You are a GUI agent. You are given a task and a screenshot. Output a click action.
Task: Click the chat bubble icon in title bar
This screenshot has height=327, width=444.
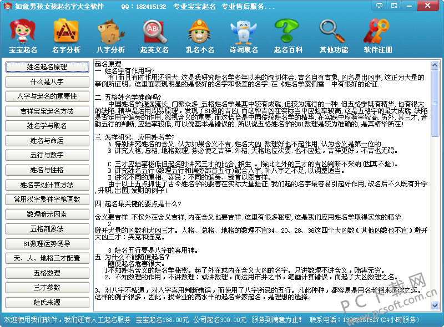click(379, 6)
